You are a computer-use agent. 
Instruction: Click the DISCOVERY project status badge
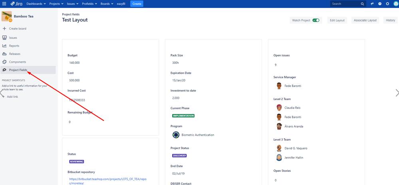click(179, 155)
